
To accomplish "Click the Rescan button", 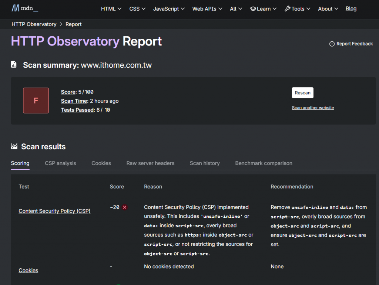I will point(303,93).
